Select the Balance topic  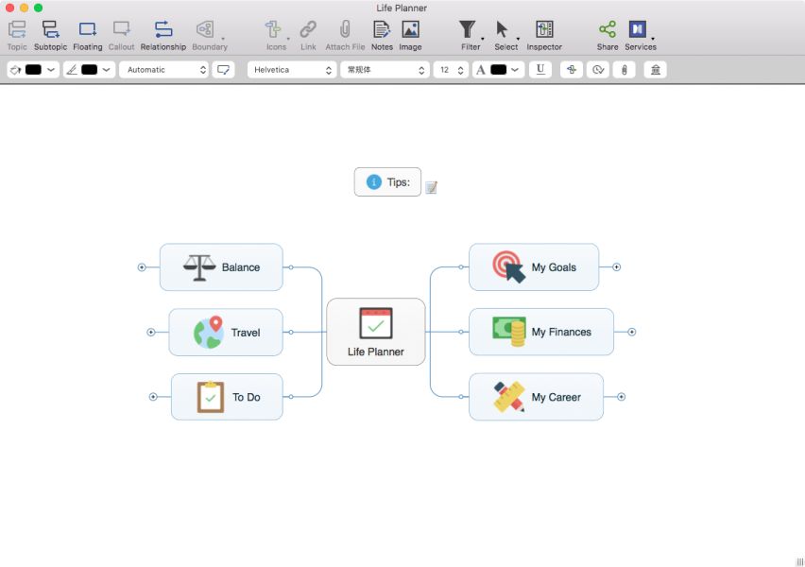[x=221, y=267]
